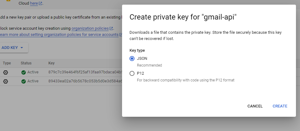The height and width of the screenshot is (131, 300).
Task: Click the Cloud 'here' link
Action: pos(34,3)
